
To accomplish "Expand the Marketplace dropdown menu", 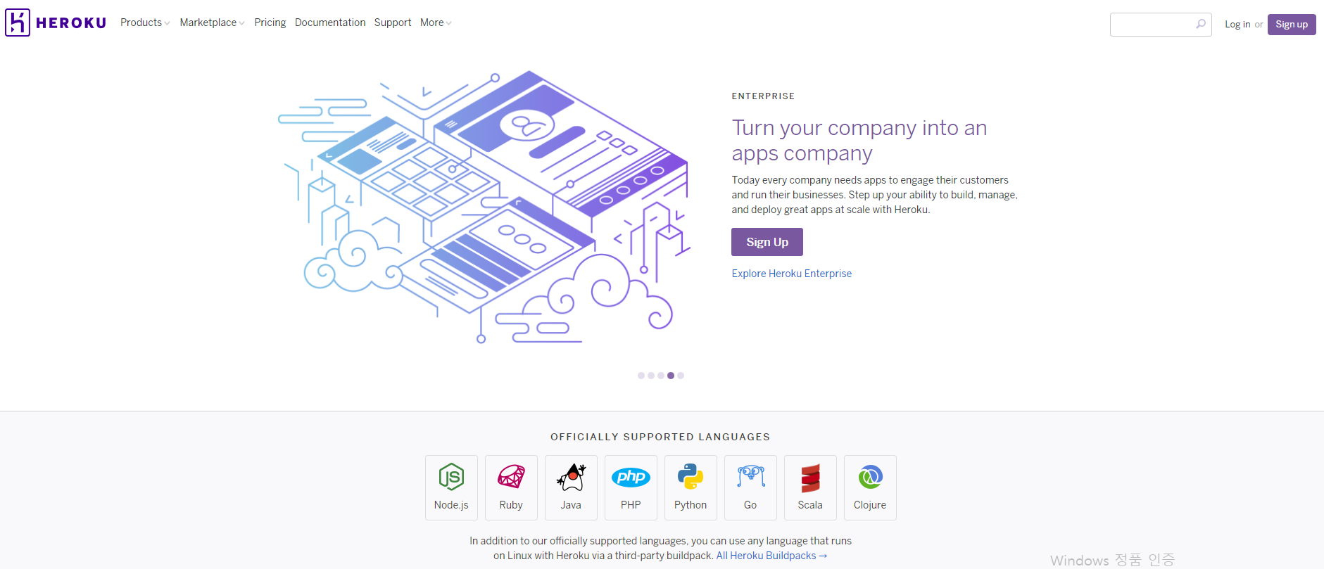I will pyautogui.click(x=212, y=23).
